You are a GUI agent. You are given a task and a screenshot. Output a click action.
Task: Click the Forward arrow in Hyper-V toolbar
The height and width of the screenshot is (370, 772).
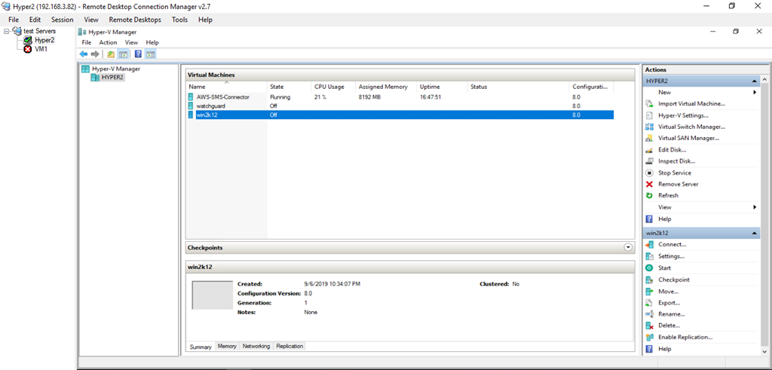pos(95,54)
